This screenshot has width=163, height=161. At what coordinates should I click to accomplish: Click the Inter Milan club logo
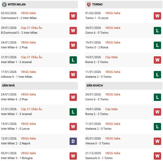4,5
